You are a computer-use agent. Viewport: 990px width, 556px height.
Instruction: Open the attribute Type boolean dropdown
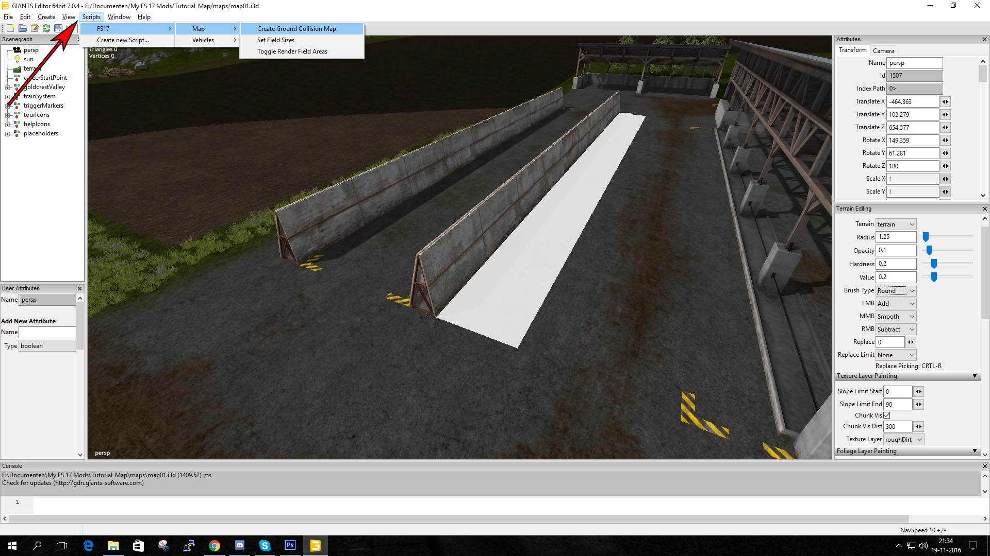(47, 346)
